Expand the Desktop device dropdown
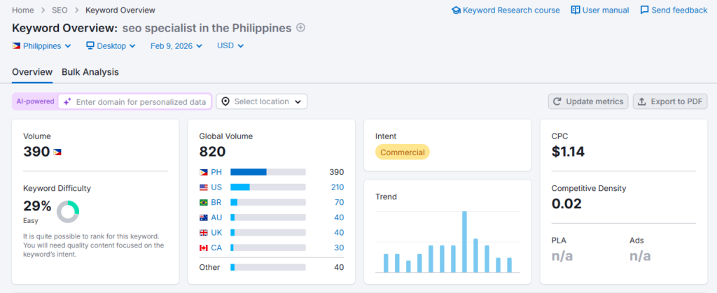This screenshot has width=717, height=293. 111,46
